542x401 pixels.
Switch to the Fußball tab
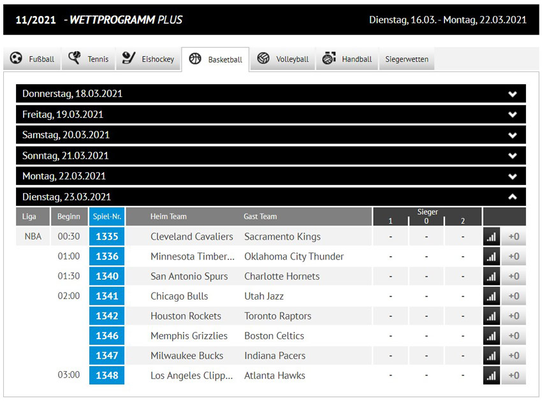coord(32,59)
